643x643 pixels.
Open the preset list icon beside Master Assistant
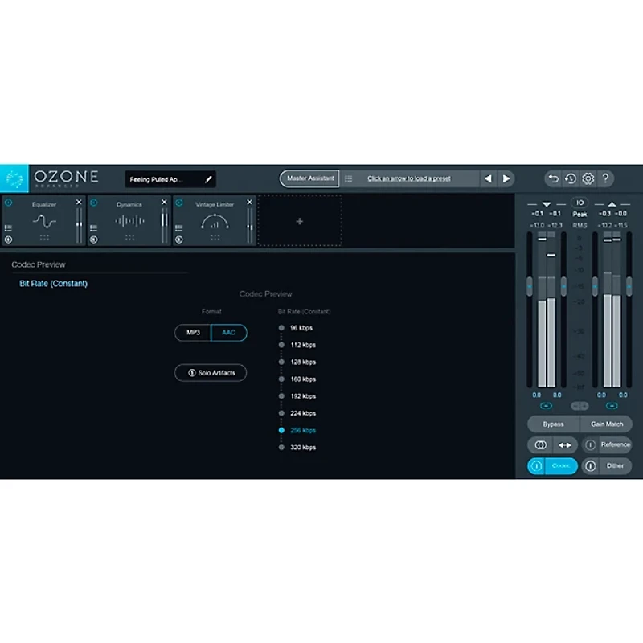click(x=350, y=178)
